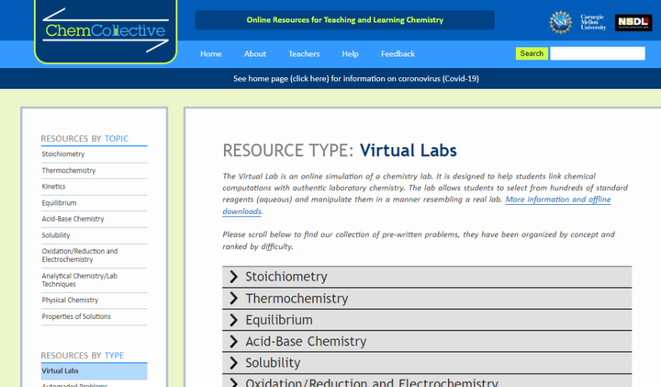The height and width of the screenshot is (387, 661).
Task: Click the Thermochemistry accordion heading text
Action: (297, 299)
